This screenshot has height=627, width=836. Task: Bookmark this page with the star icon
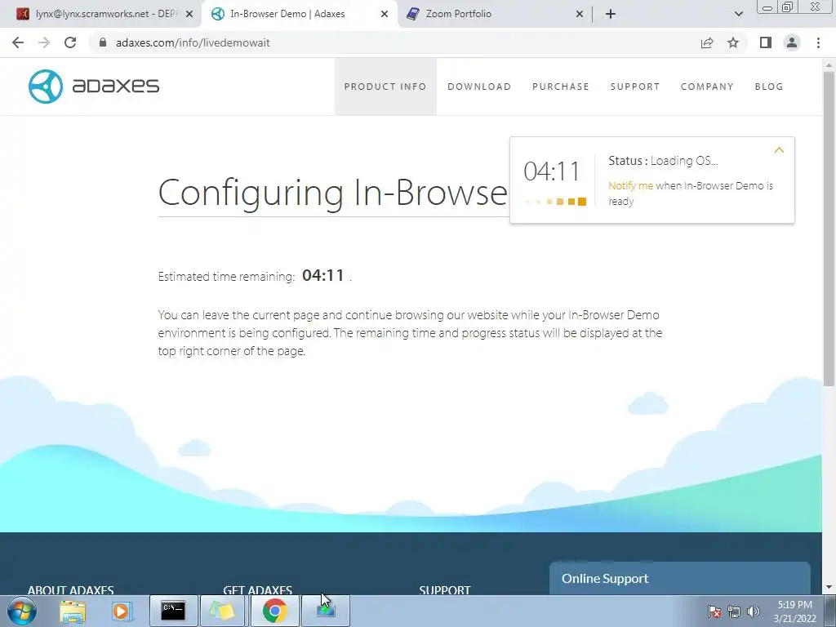tap(733, 42)
